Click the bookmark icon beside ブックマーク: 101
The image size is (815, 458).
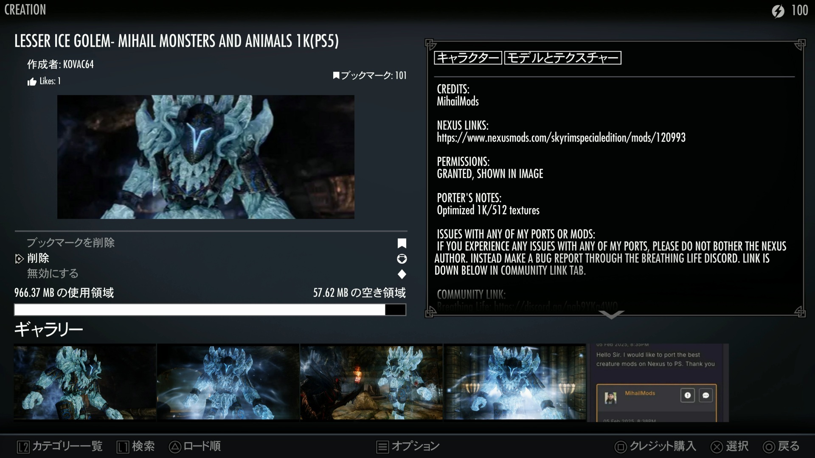tap(336, 76)
